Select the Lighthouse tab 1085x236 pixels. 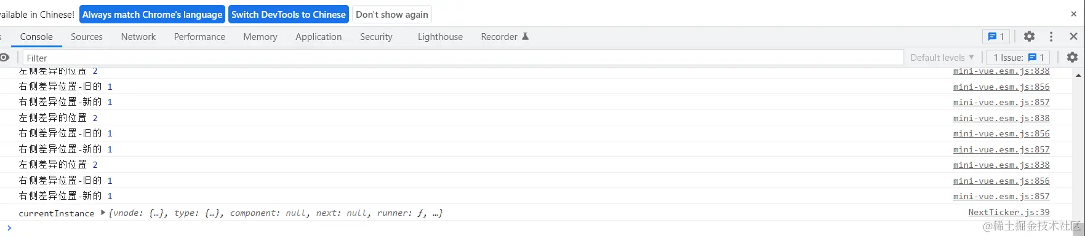440,37
